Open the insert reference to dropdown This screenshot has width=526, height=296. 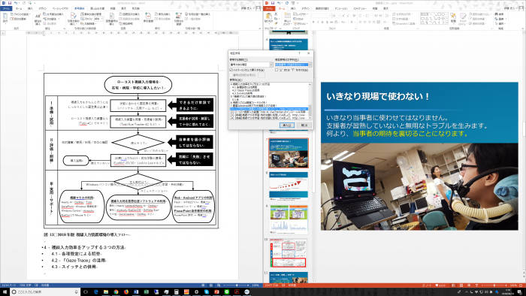point(293,65)
